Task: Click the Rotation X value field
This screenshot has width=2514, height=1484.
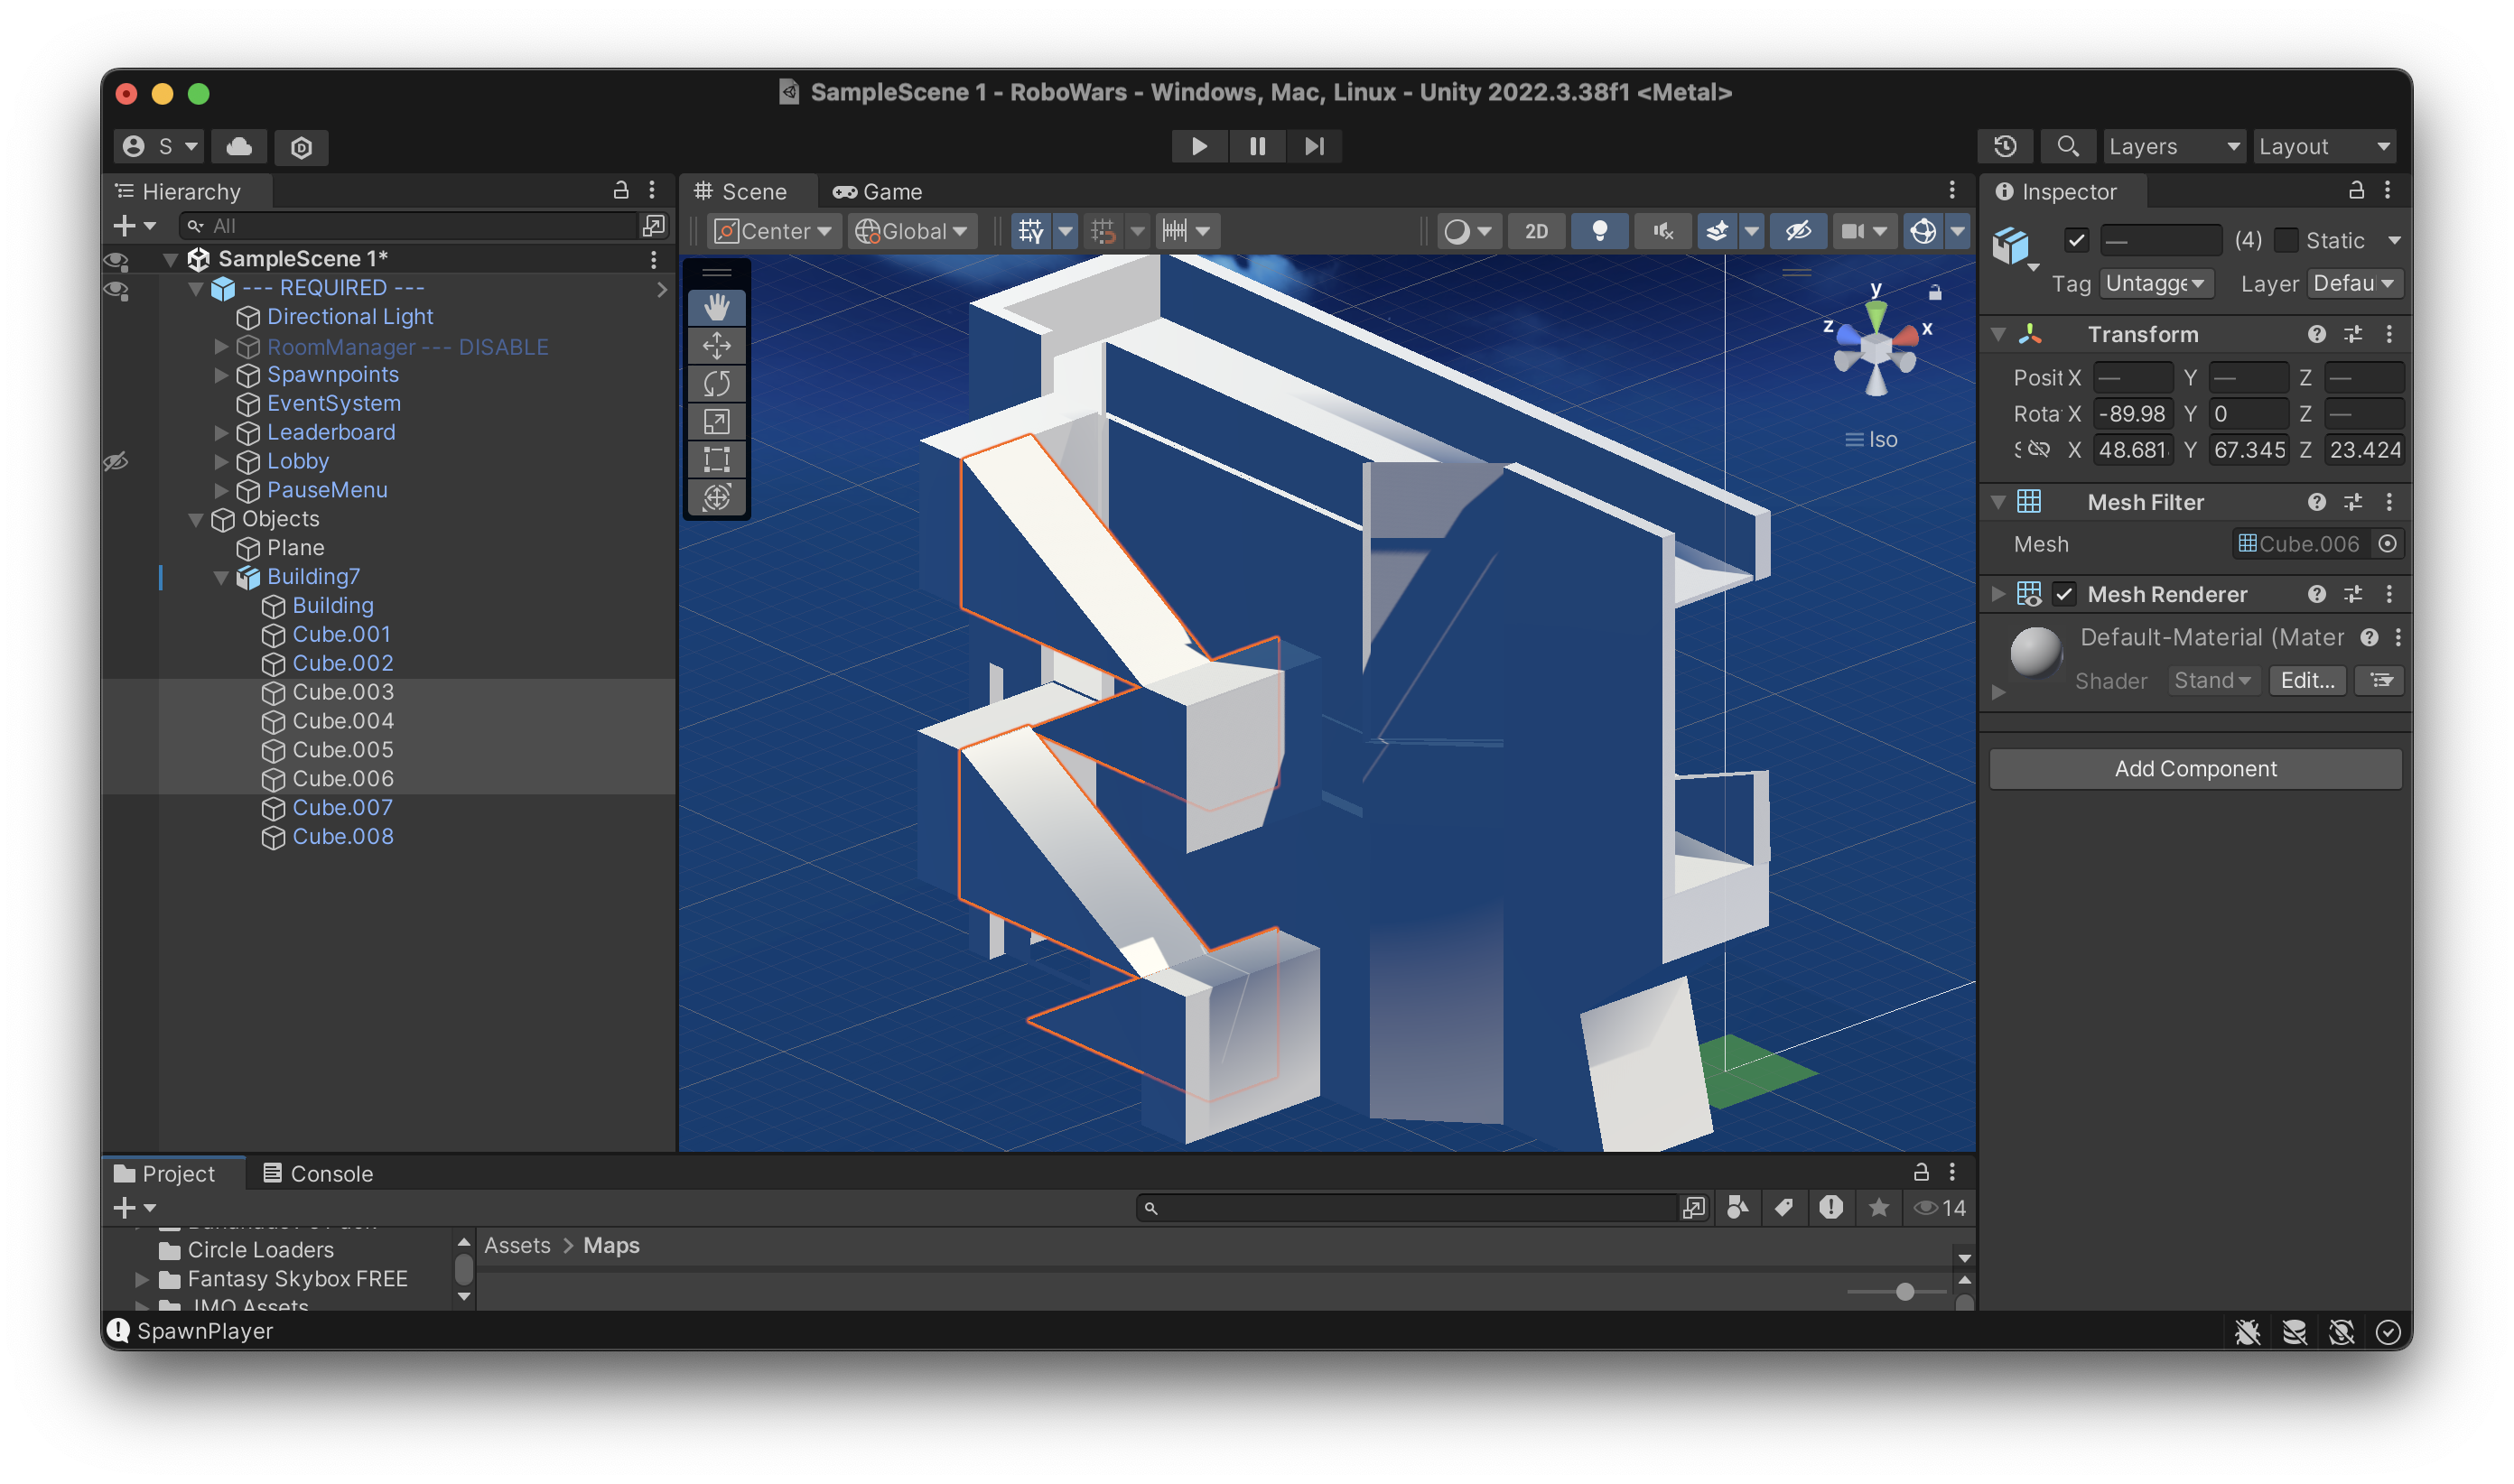Action: (x=2131, y=414)
